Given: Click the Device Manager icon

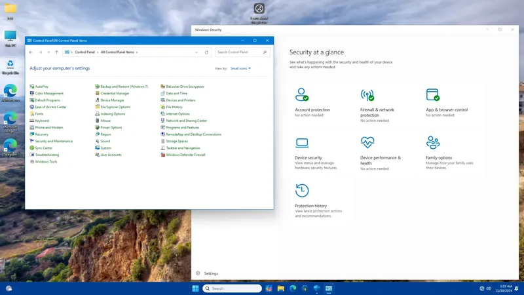Looking at the screenshot, I should pos(97,100).
